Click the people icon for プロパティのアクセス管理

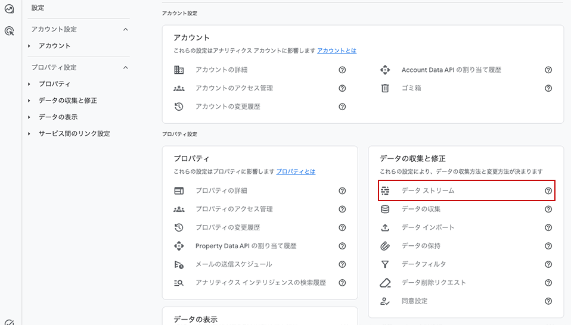coord(179,210)
